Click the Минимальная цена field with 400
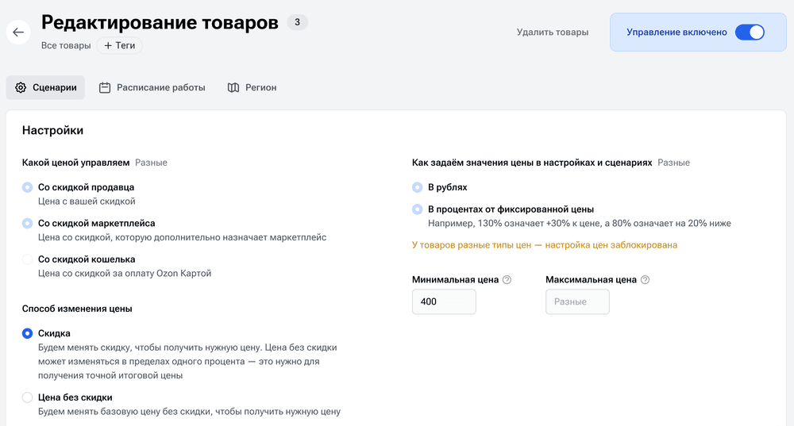 (x=444, y=301)
